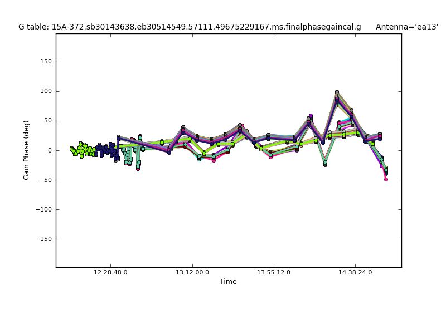446x334 pixels.
Task: Click the bottom point of the sharp dip before the tallest peak
Action: click(x=325, y=164)
